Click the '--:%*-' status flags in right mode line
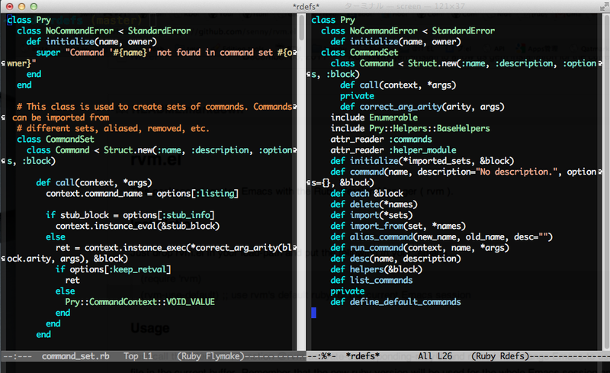Image resolution: width=610 pixels, height=373 pixels. pyautogui.click(x=321, y=356)
